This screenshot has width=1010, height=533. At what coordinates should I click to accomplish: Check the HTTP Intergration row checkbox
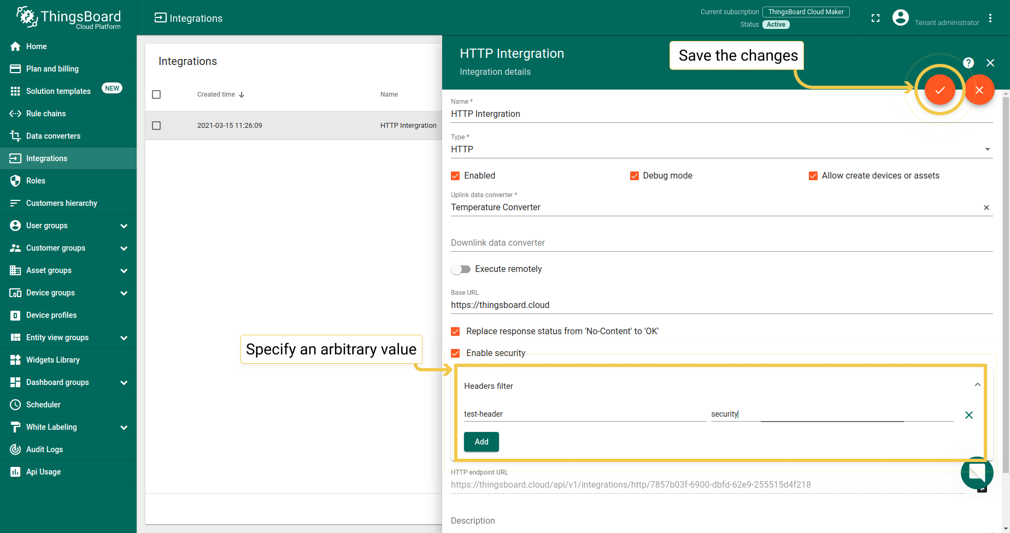click(156, 126)
